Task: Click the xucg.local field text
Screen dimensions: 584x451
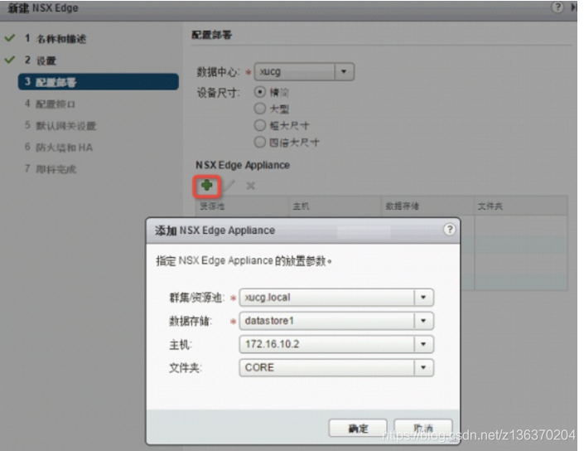Action: point(268,298)
